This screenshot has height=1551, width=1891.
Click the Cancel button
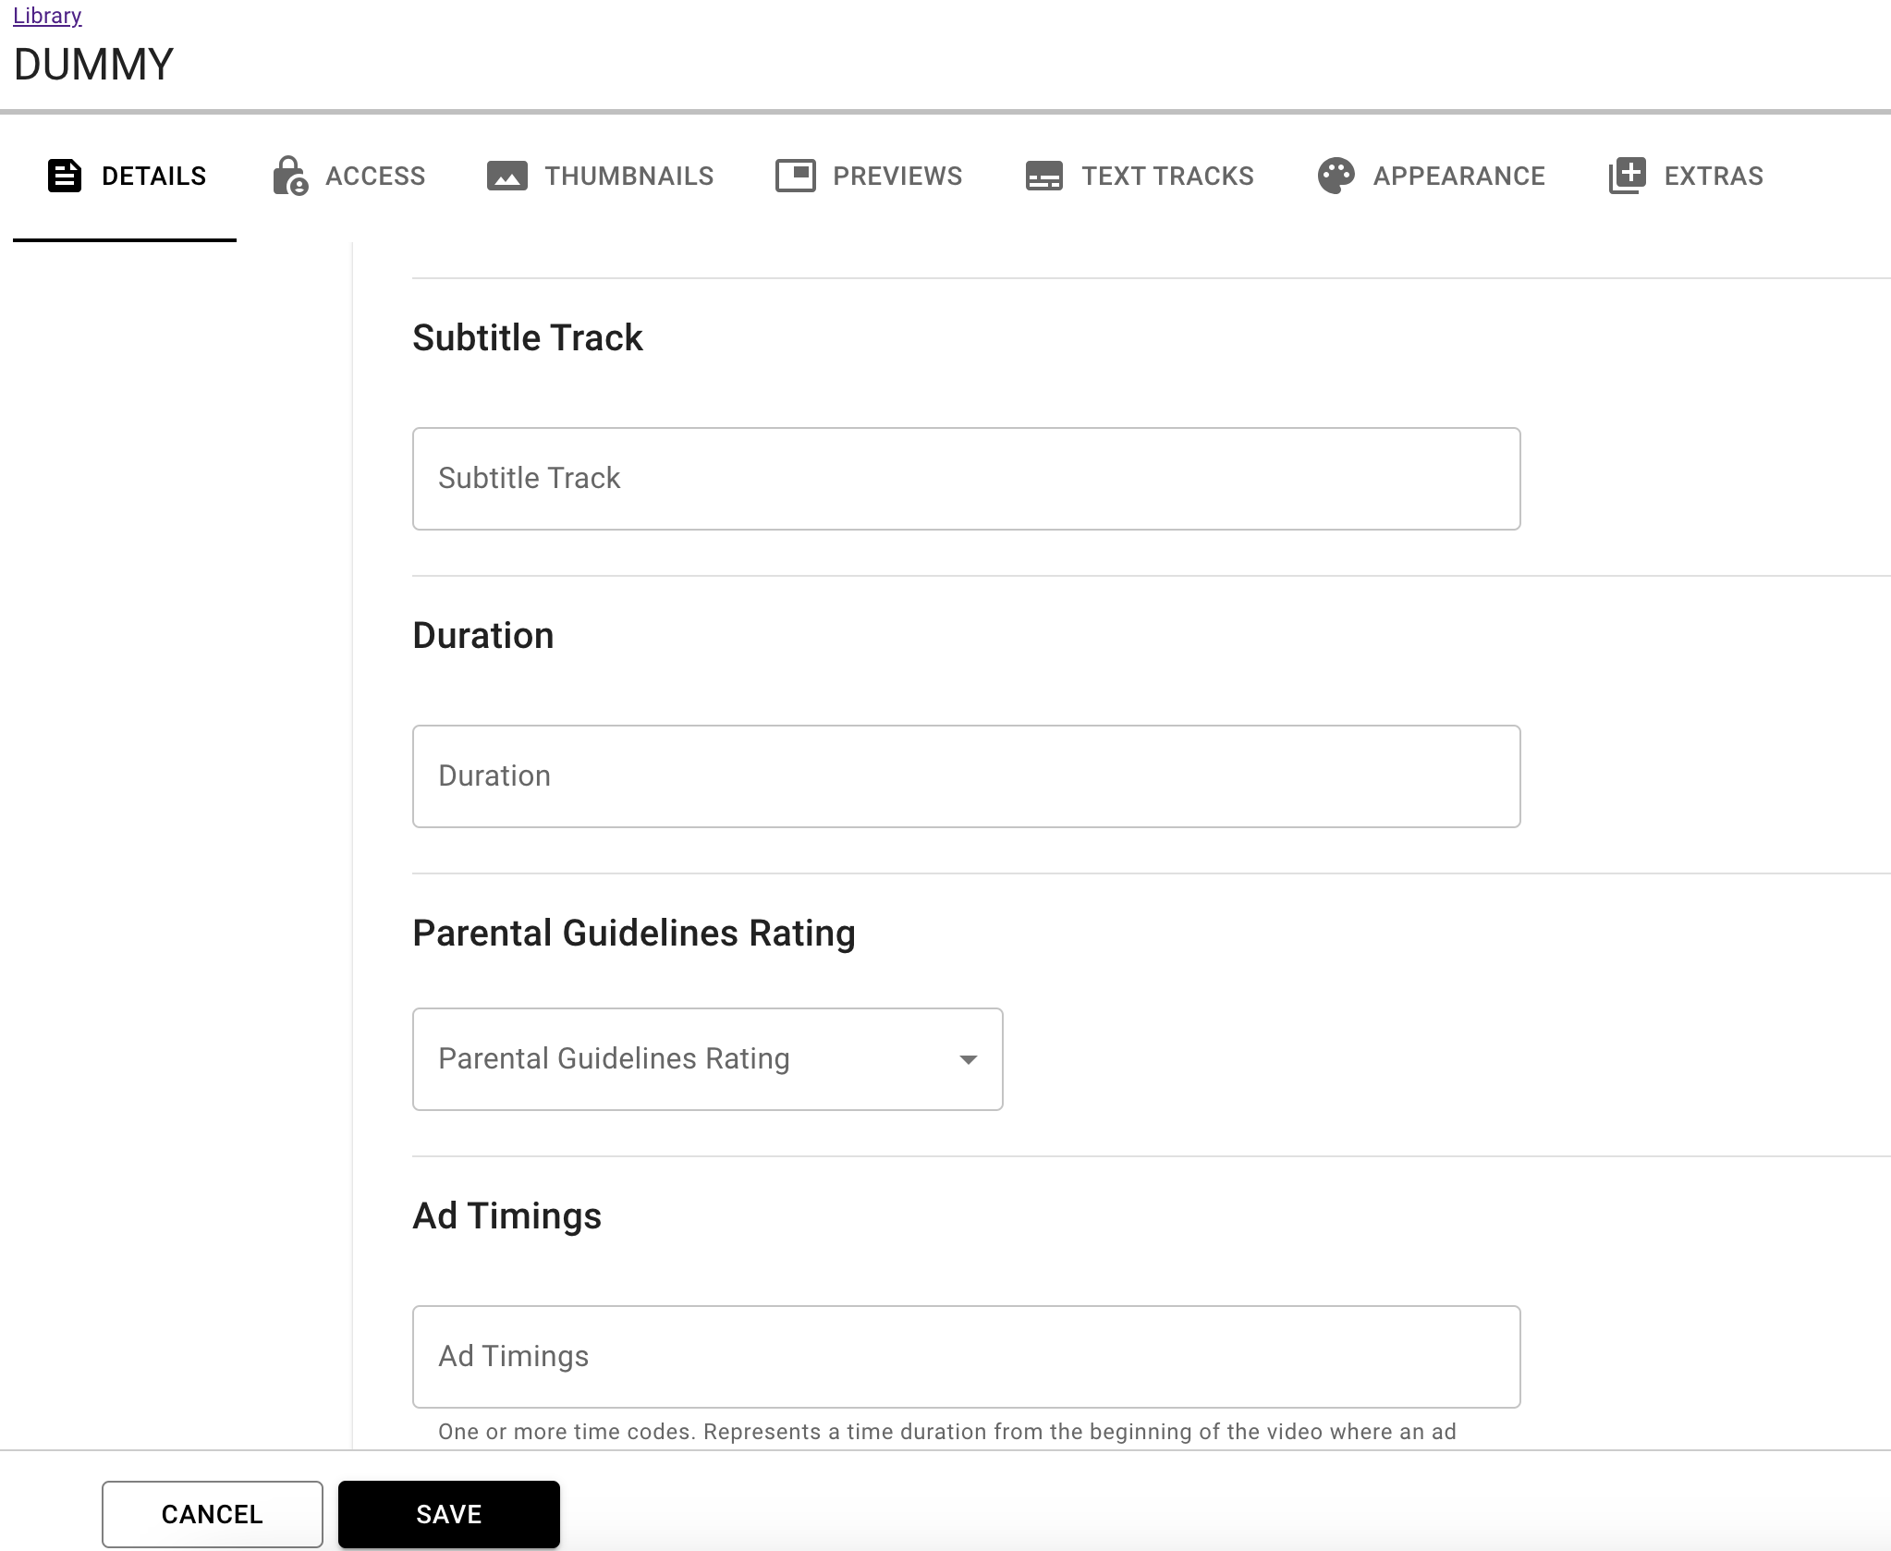[x=213, y=1514]
